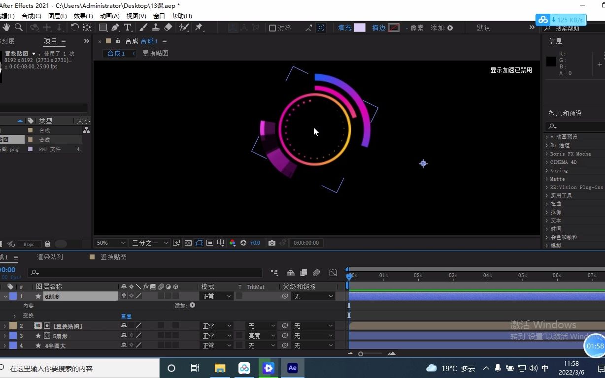605x378 pixels.
Task: Click the 重置 transform link
Action: click(126, 316)
